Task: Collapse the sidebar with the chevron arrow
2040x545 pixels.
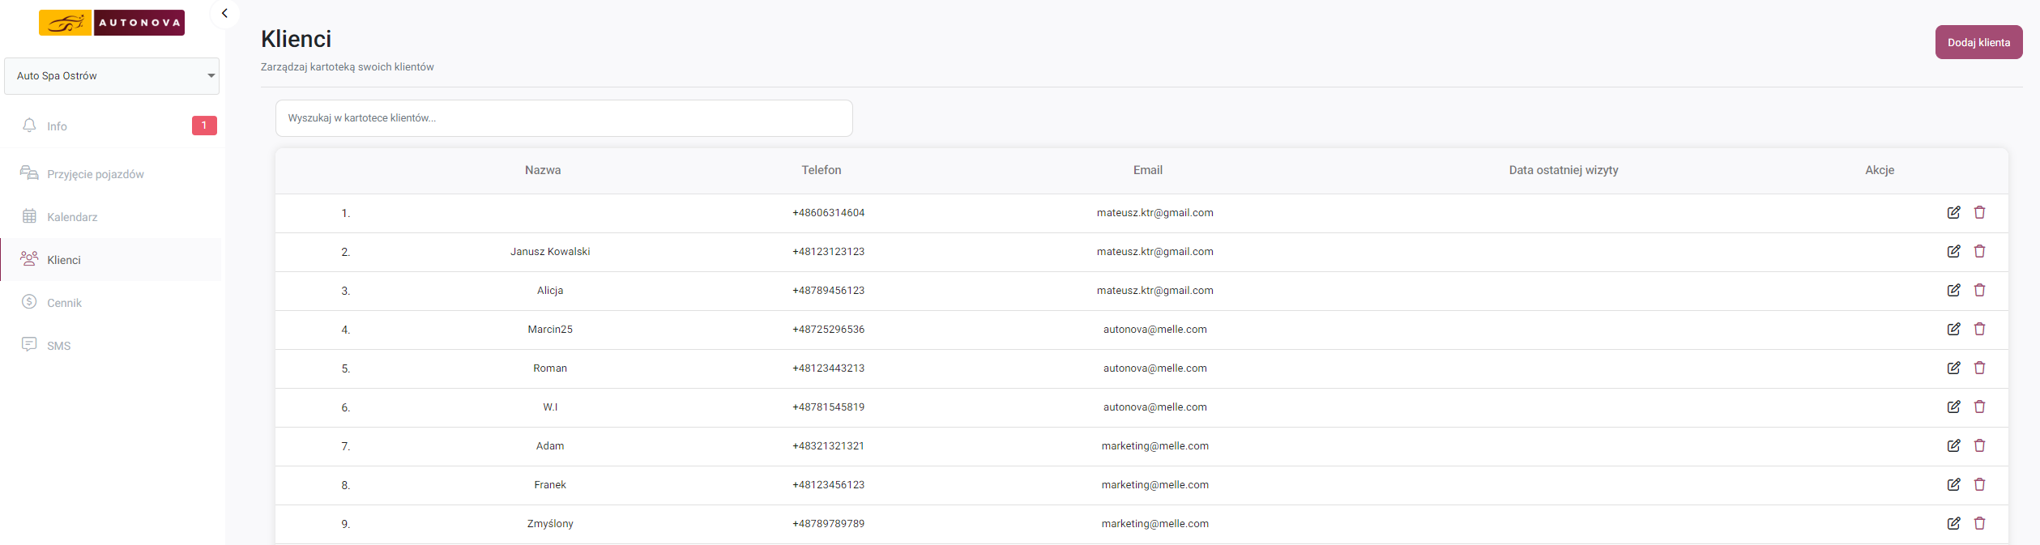Action: click(x=224, y=14)
